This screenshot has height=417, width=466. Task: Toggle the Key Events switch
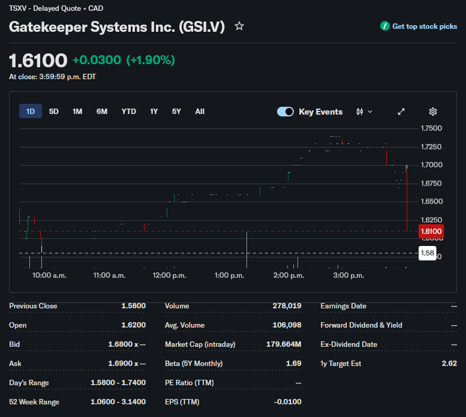(285, 112)
